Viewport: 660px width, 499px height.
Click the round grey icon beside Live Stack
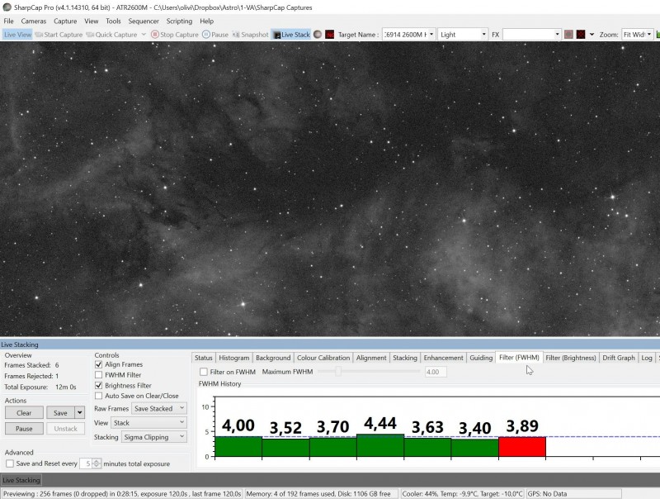pos(318,35)
